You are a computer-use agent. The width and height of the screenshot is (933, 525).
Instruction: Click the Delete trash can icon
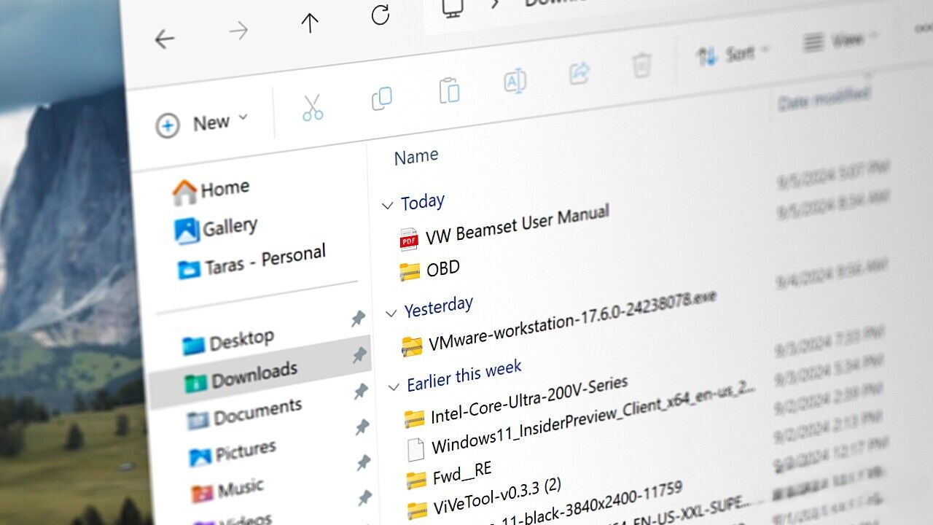point(641,65)
